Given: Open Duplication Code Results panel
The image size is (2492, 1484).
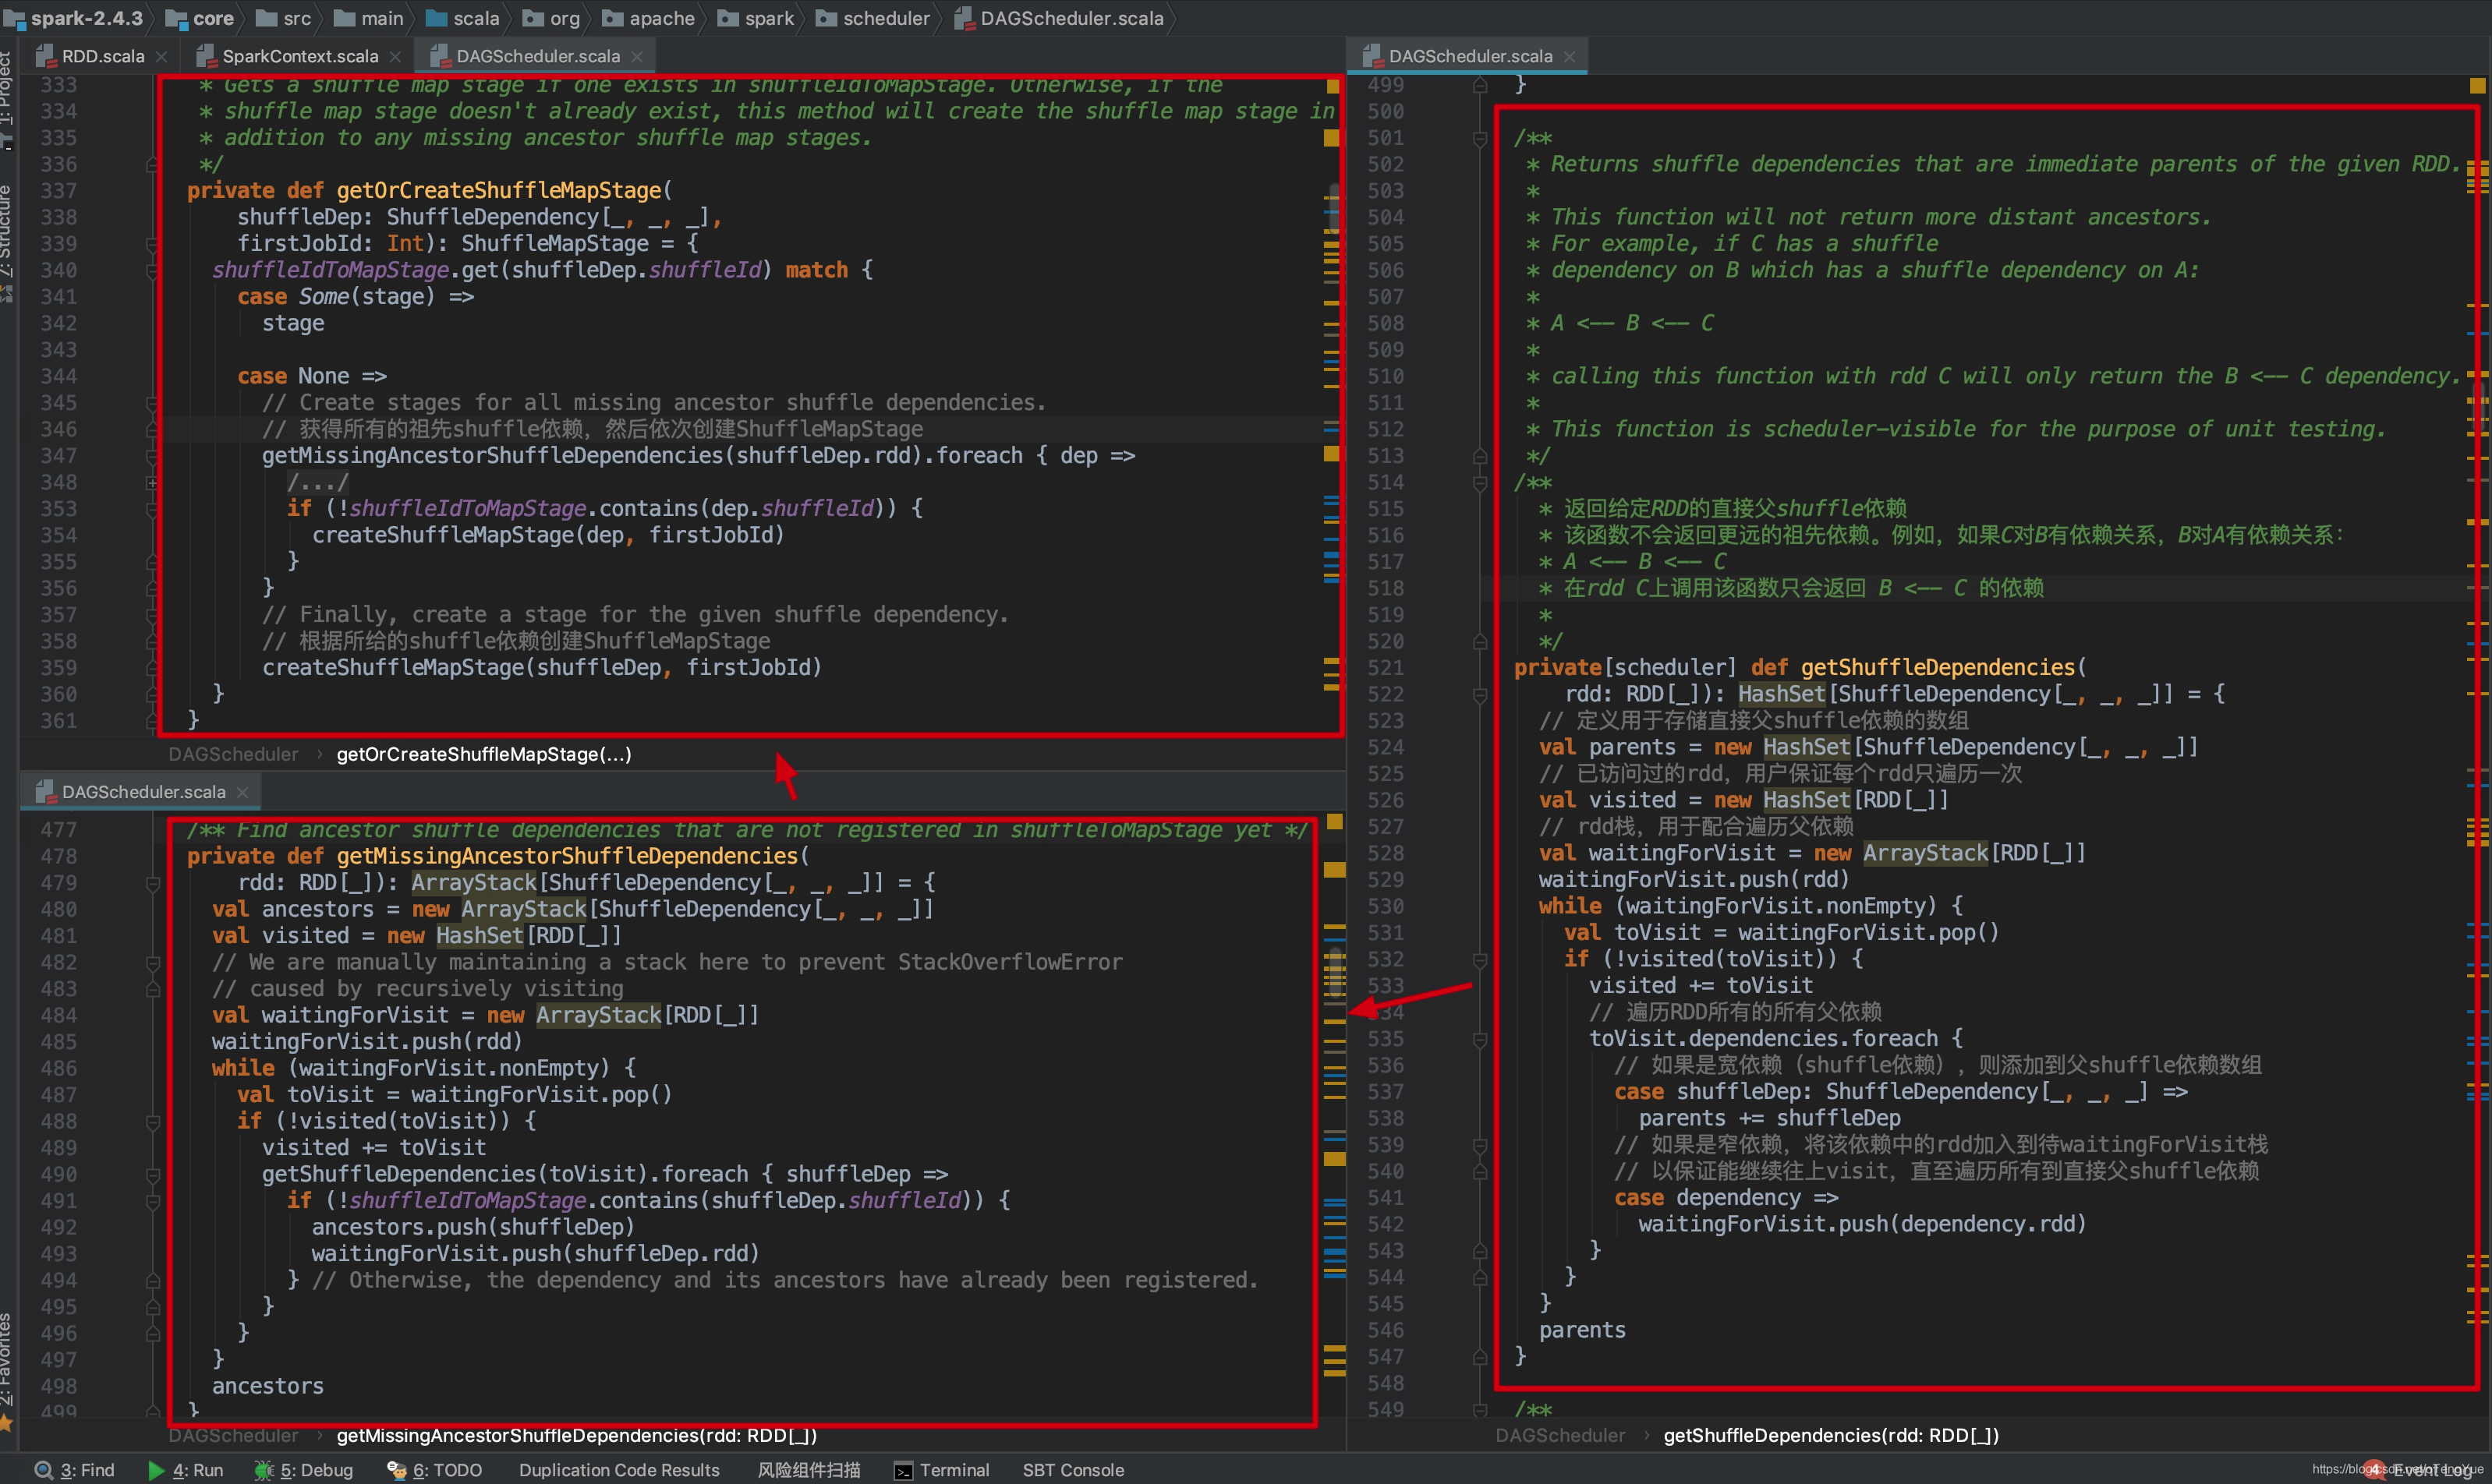Looking at the screenshot, I should [619, 1470].
